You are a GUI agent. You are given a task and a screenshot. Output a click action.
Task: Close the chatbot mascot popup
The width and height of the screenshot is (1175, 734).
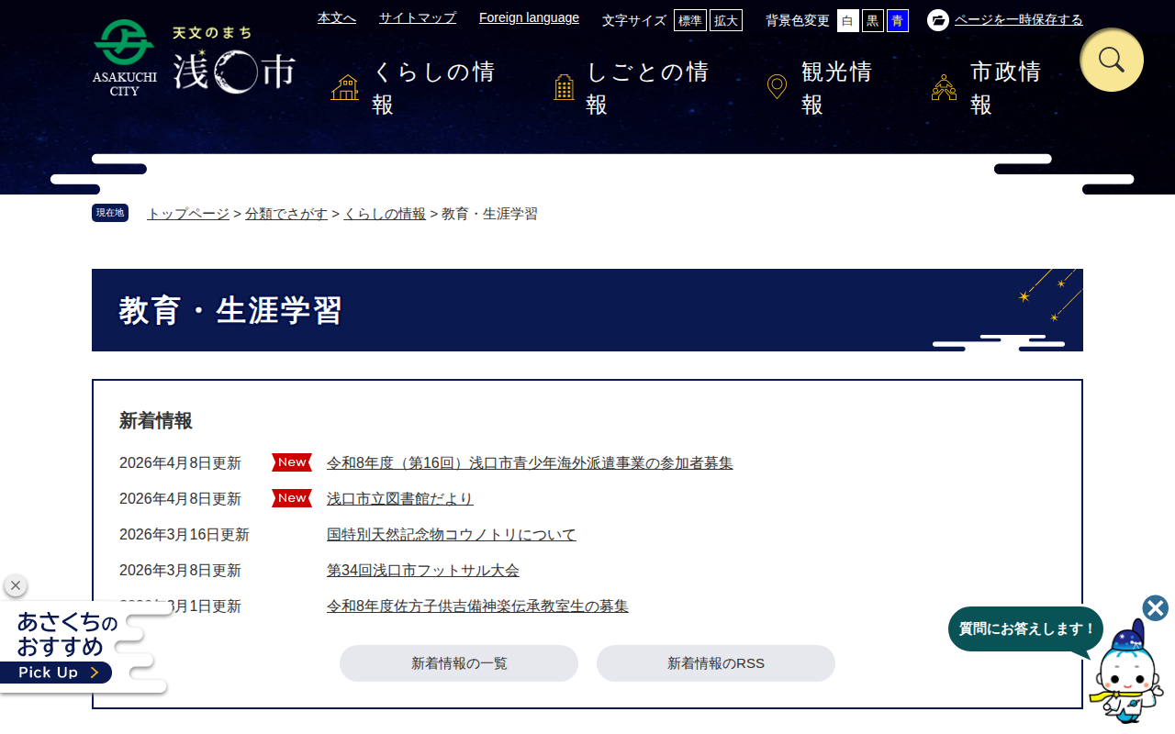1156,608
